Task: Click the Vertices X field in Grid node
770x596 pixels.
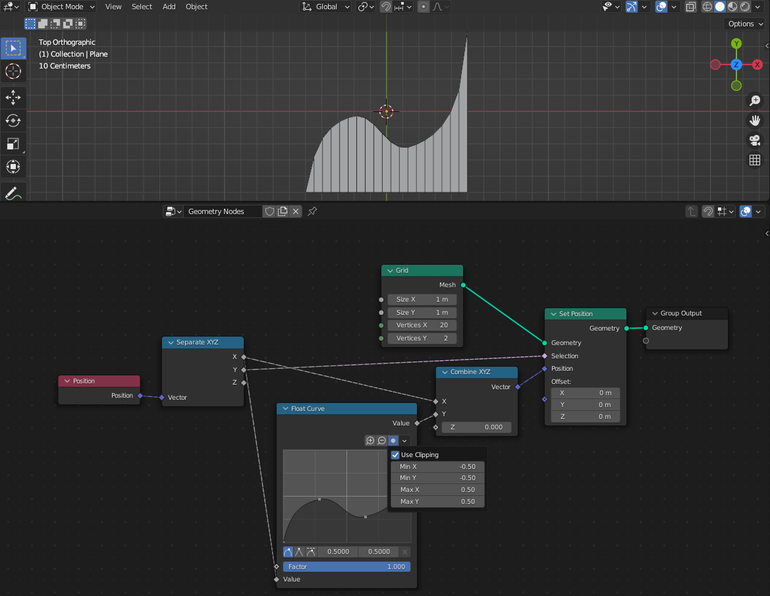Action: click(422, 325)
